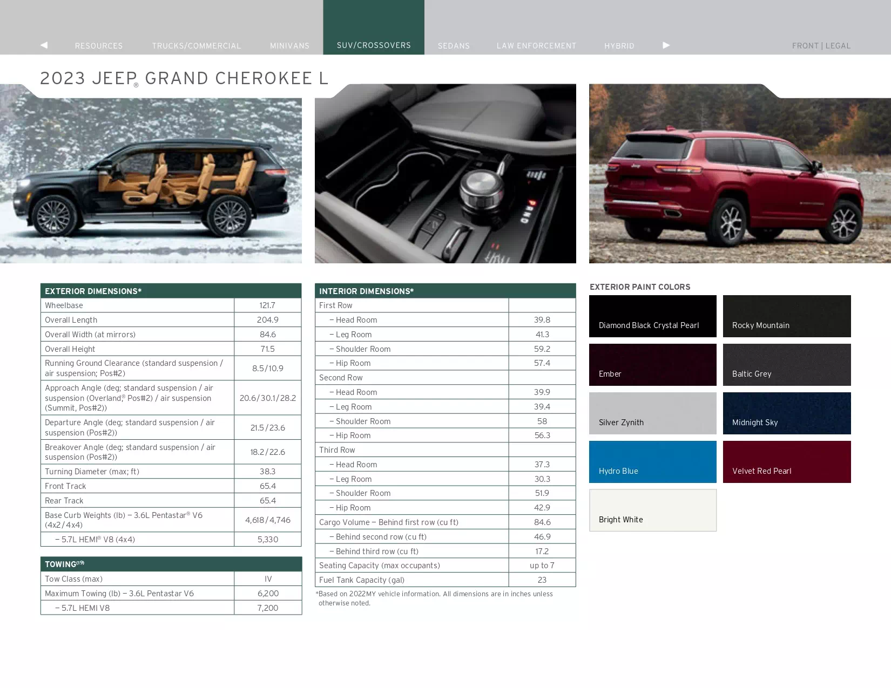Click the Wheelbase value 121.7
Viewport: 891px width, 688px height.
tap(268, 305)
